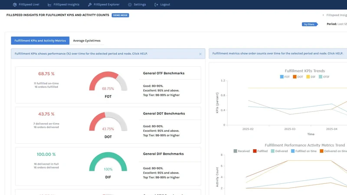Viewport: 347px width, 195px height.
Task: Click '16 delivered in-full' text
Action: tap(46, 164)
